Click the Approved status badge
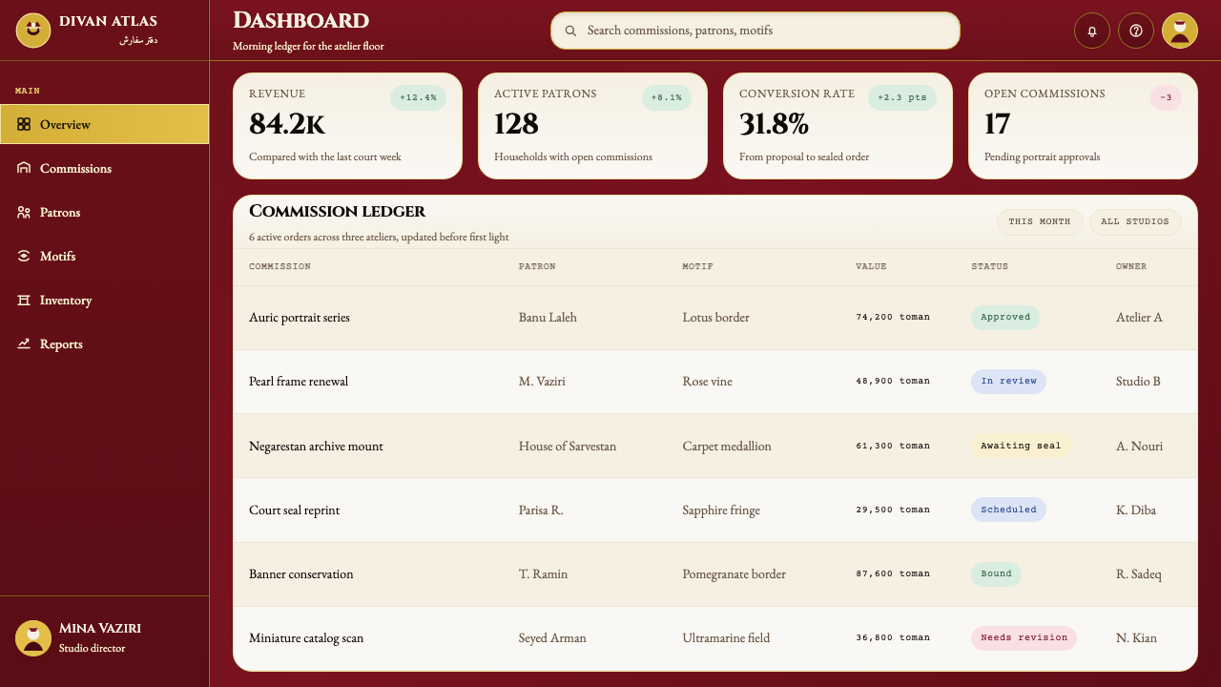 (1005, 318)
